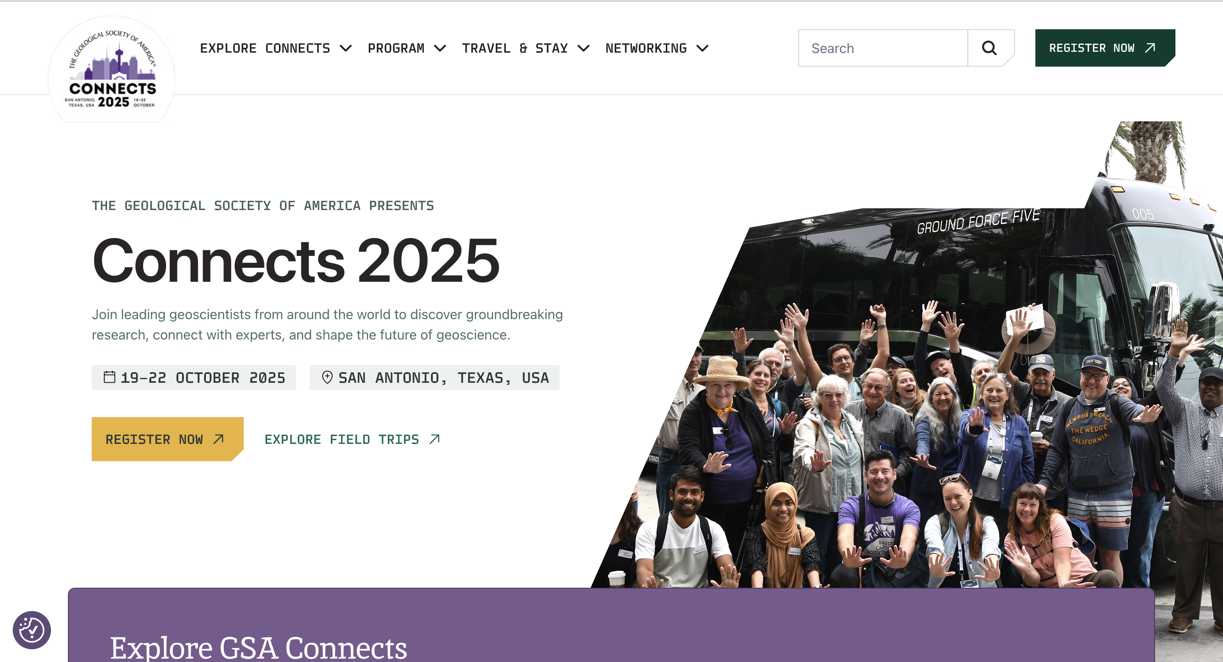The width and height of the screenshot is (1223, 662).
Task: Click the green Register Now header button
Action: (x=1105, y=48)
